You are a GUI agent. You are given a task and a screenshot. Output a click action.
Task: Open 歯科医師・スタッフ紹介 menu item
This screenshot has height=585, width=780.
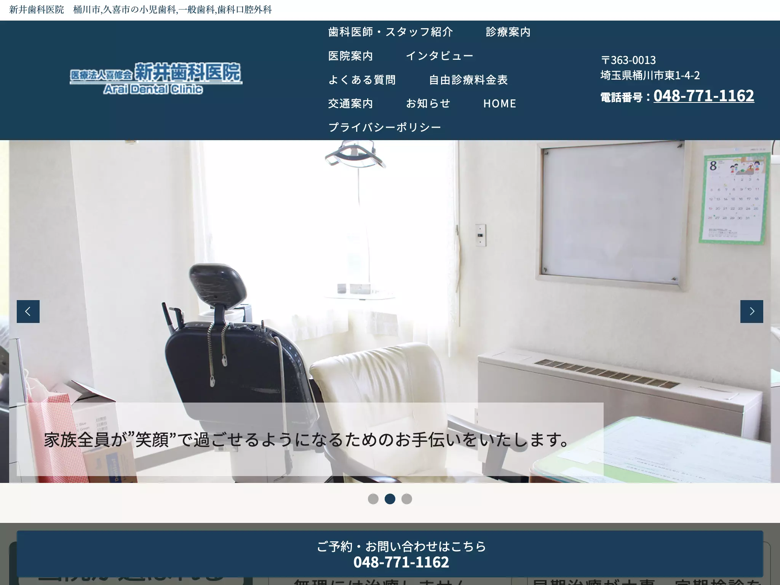(391, 32)
